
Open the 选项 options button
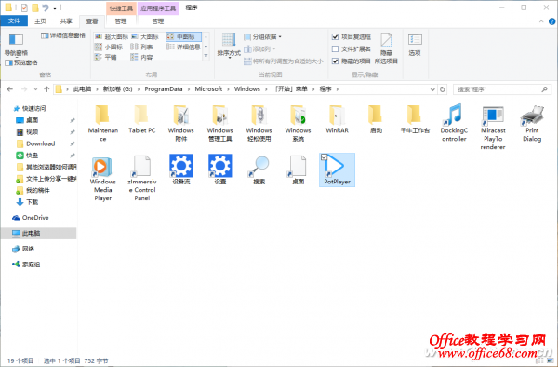pos(415,46)
